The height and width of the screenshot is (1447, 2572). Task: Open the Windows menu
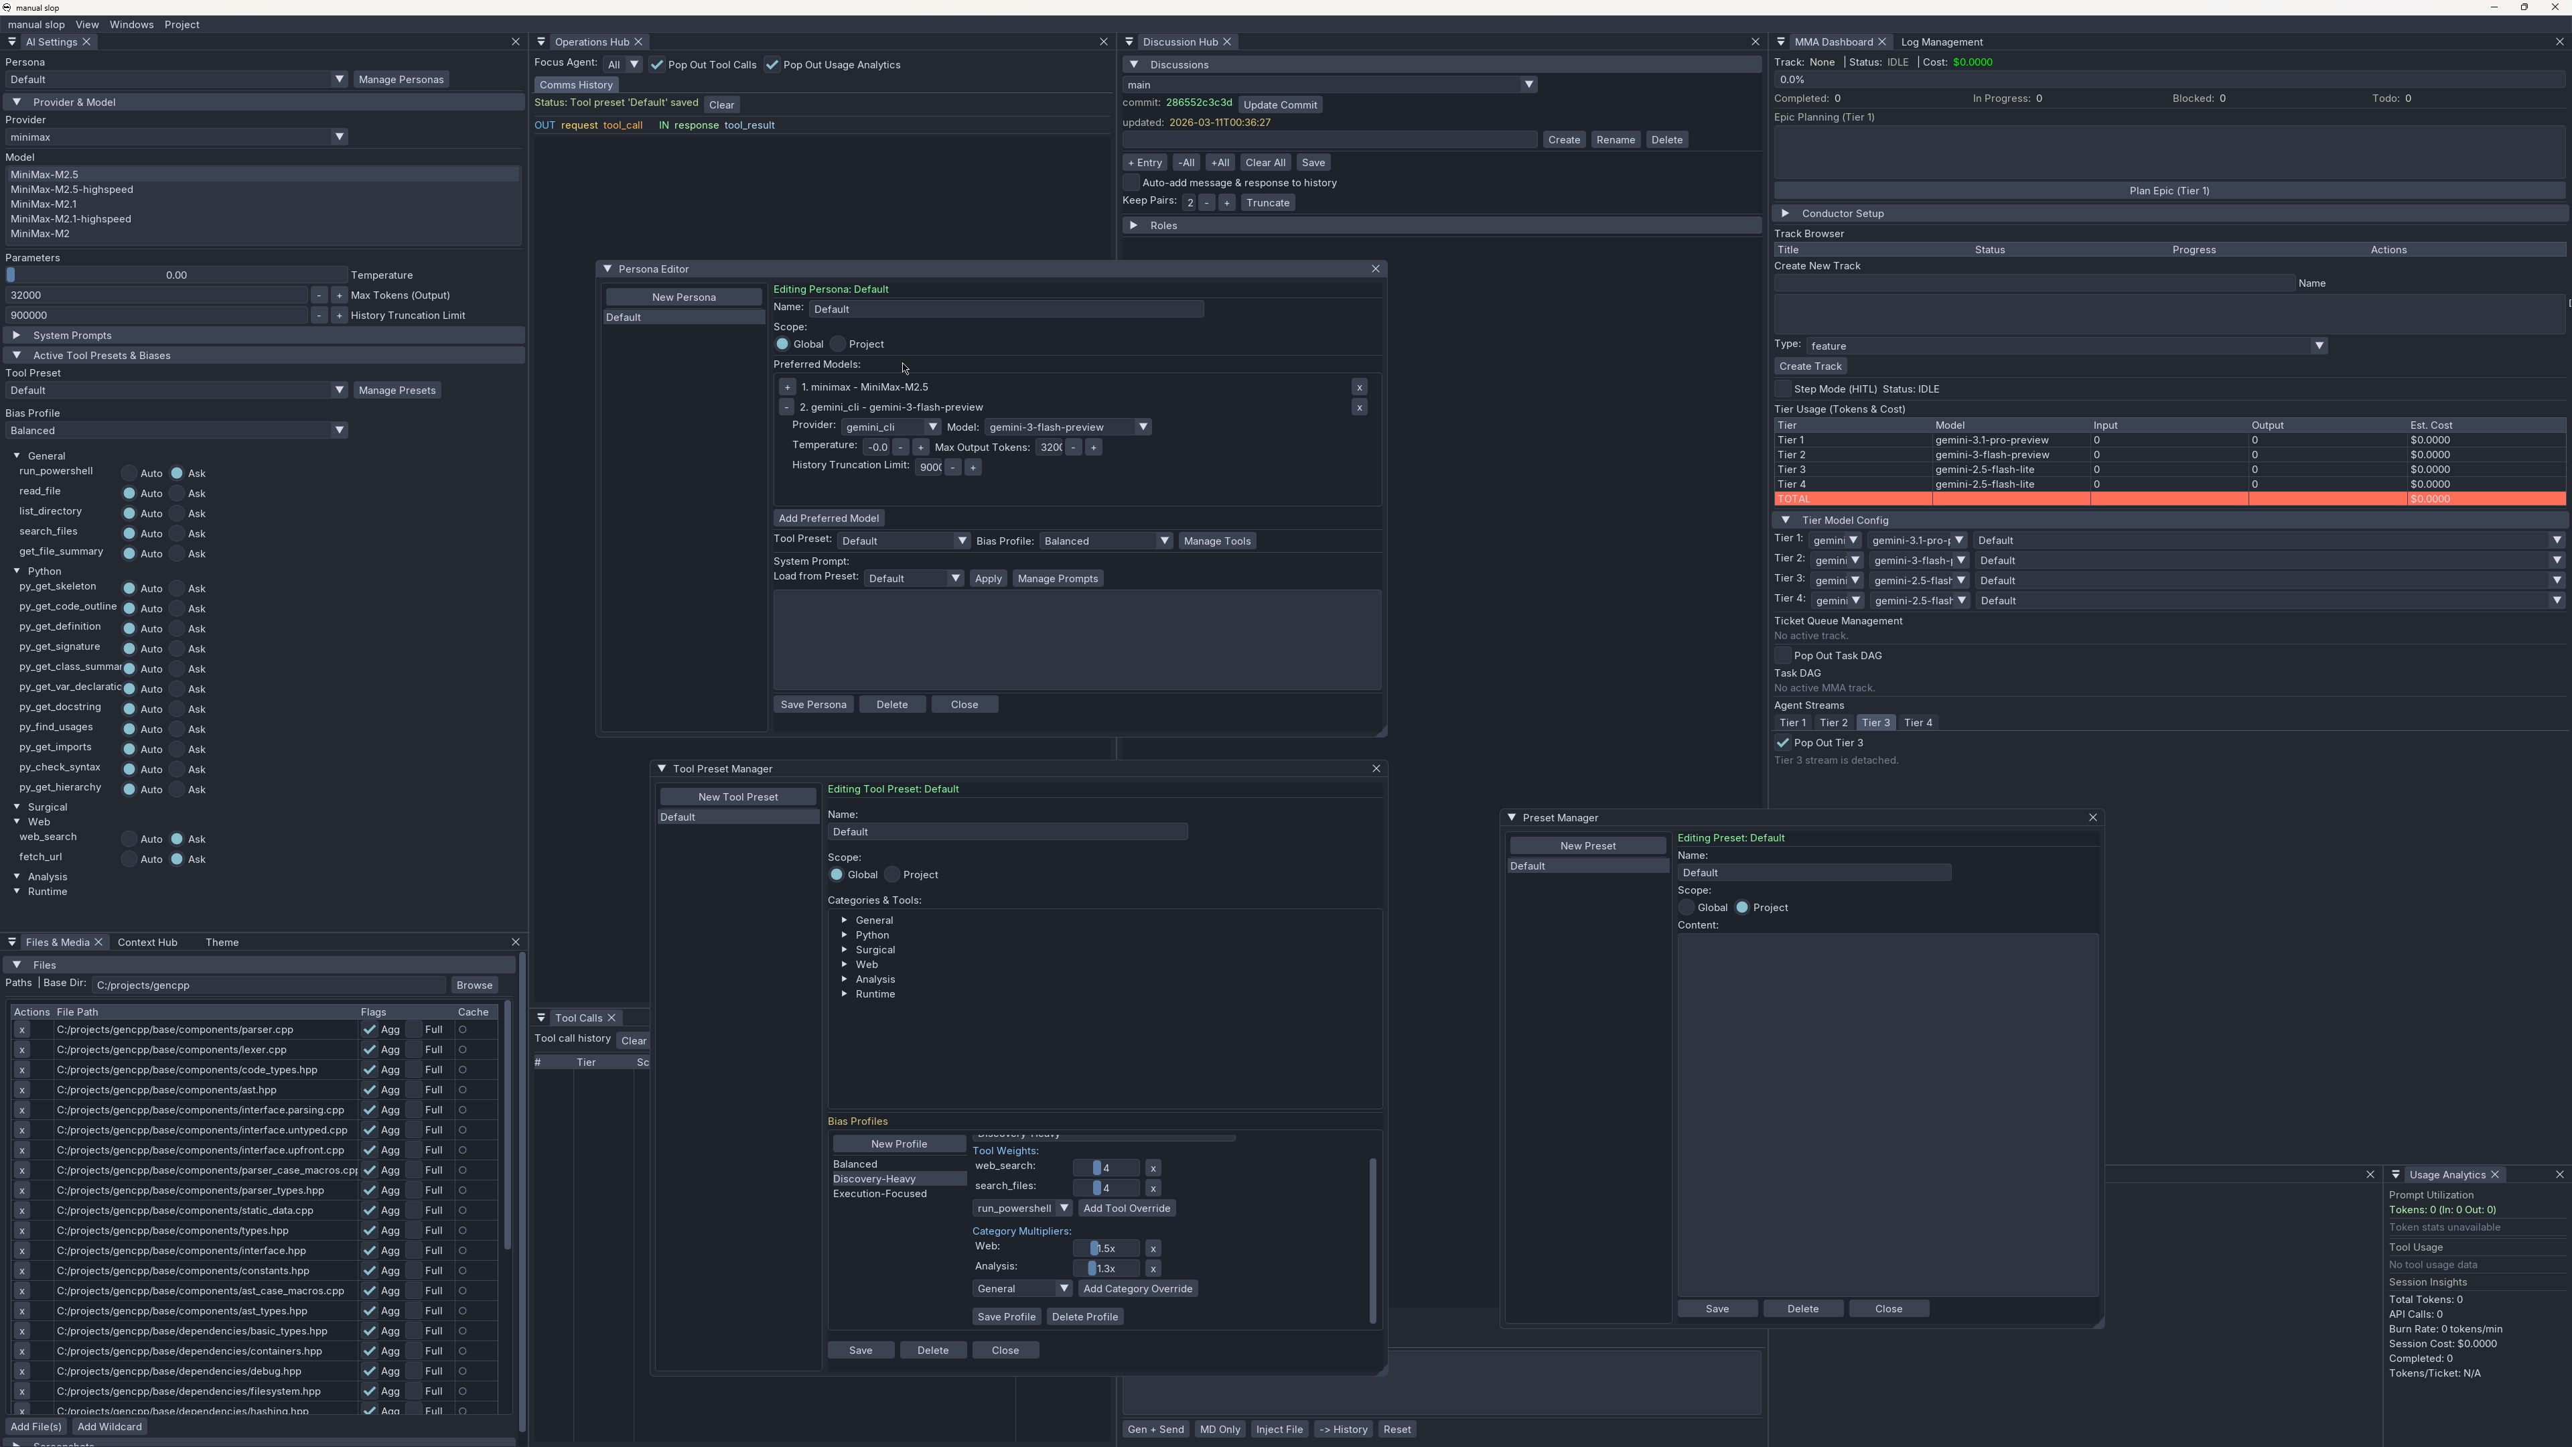coord(131,24)
